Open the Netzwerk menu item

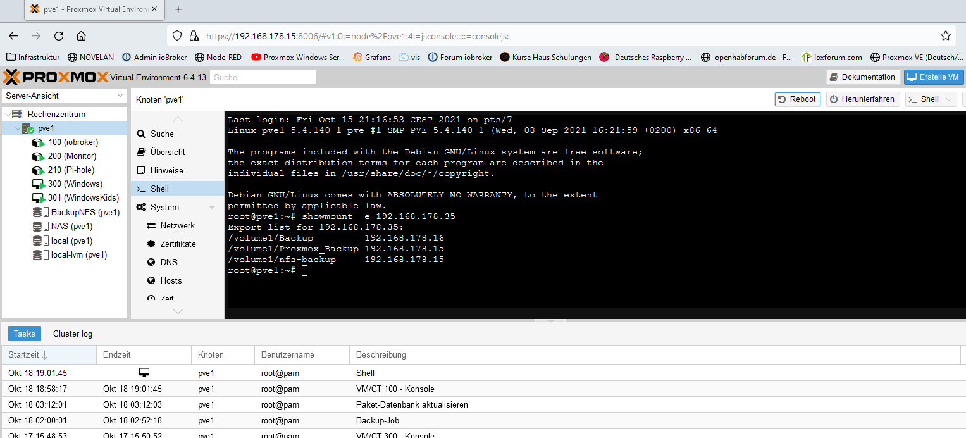pyautogui.click(x=178, y=225)
